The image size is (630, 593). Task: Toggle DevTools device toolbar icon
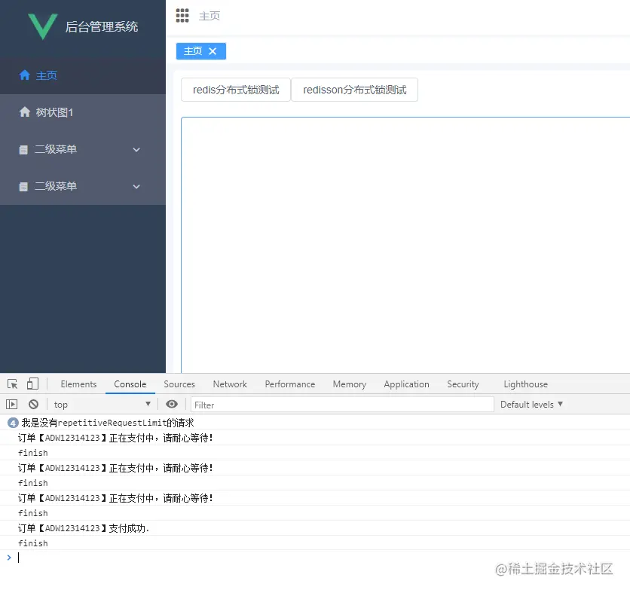tap(32, 384)
